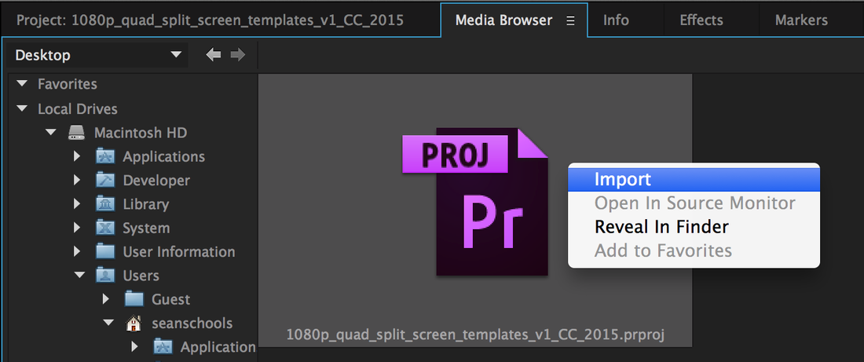Click the greyed Add to Favorites entry
Image resolution: width=864 pixels, height=362 pixels.
(694, 250)
